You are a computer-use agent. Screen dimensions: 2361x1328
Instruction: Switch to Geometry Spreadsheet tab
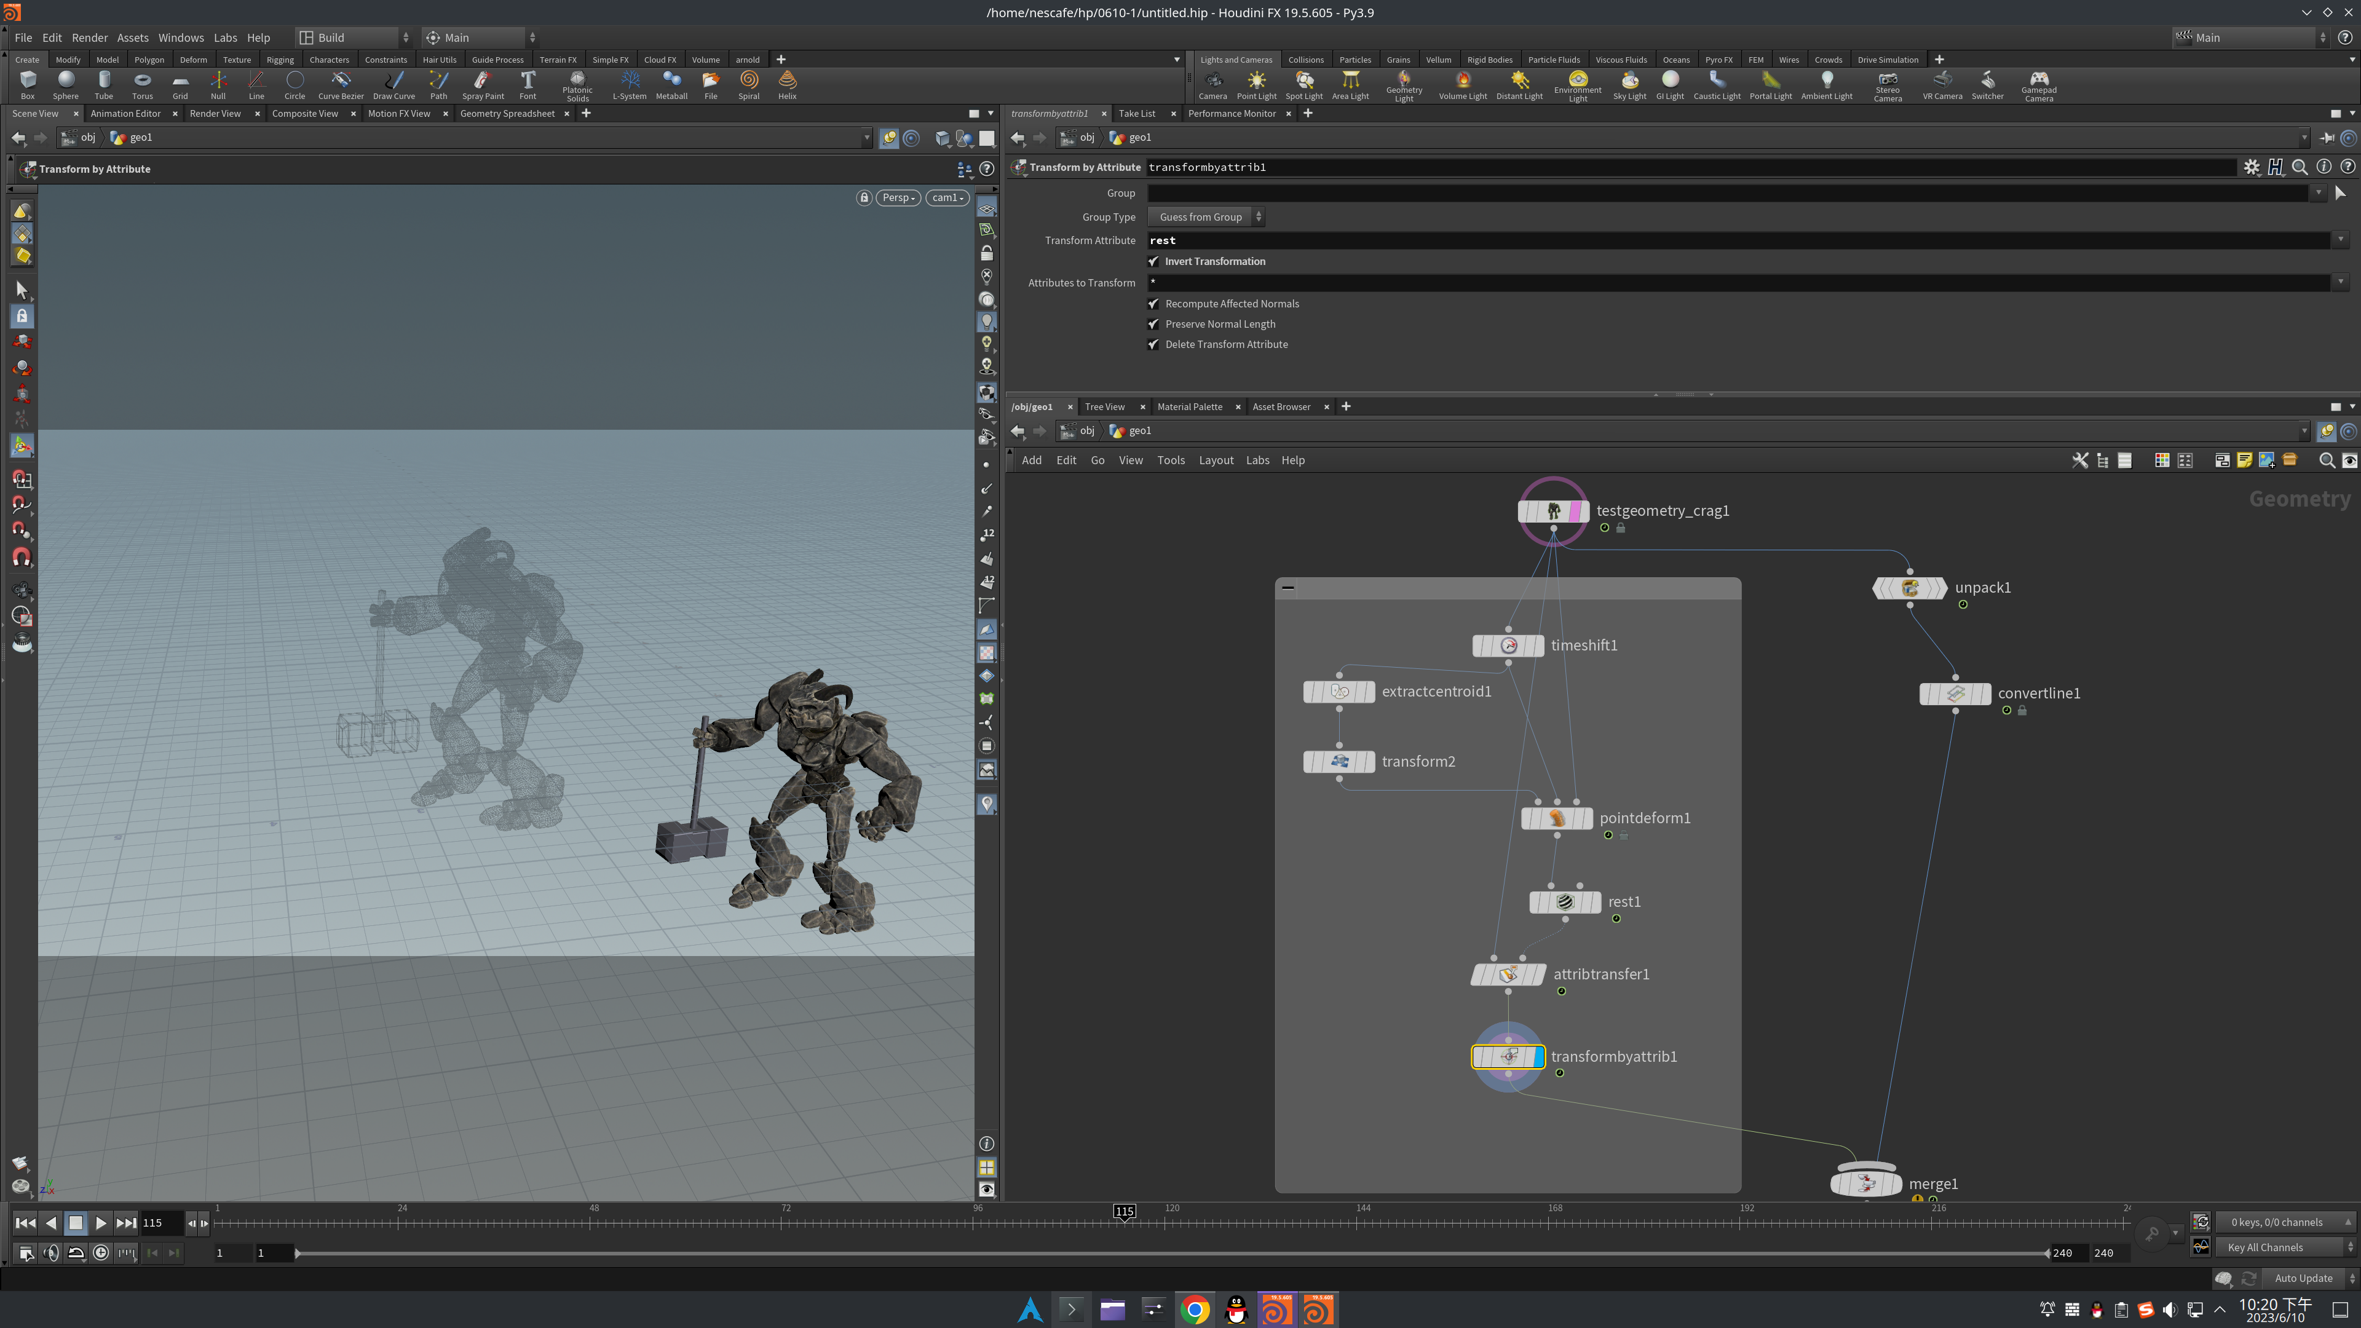(507, 114)
